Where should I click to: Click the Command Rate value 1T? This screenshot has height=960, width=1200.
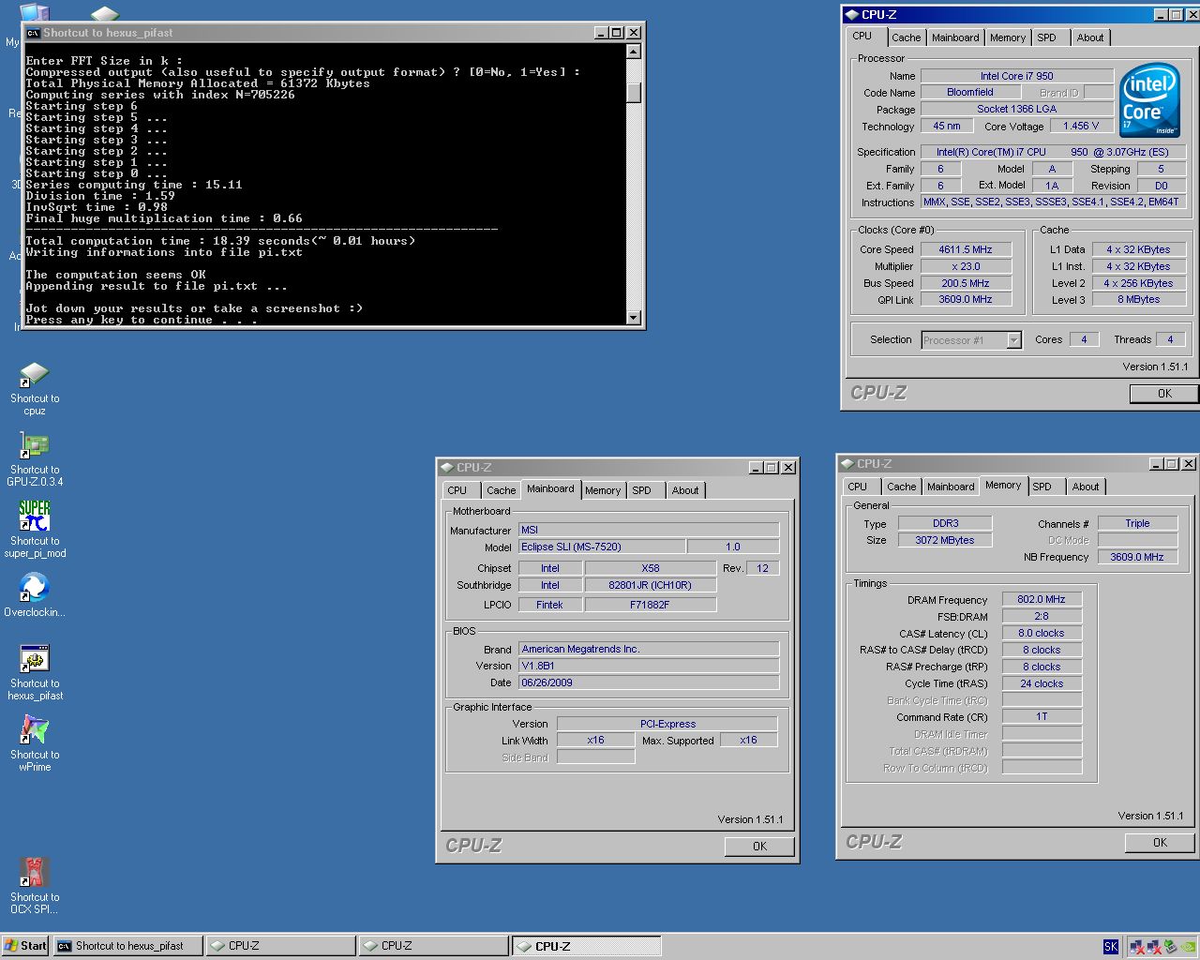pyautogui.click(x=1042, y=717)
